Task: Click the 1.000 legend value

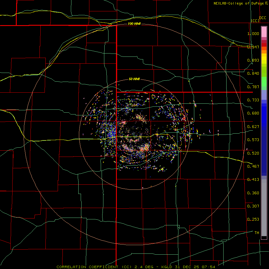Action: [253, 33]
